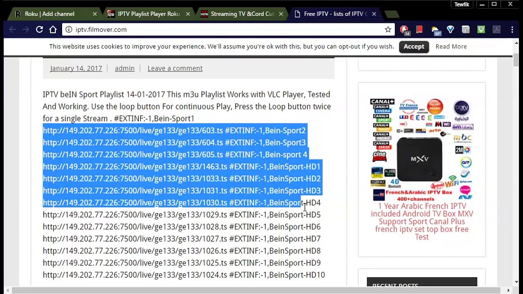Screen dimensions: 523x294
Task: Click the 1463.ts BeinSport-HD1 stream line
Action: 181,167
